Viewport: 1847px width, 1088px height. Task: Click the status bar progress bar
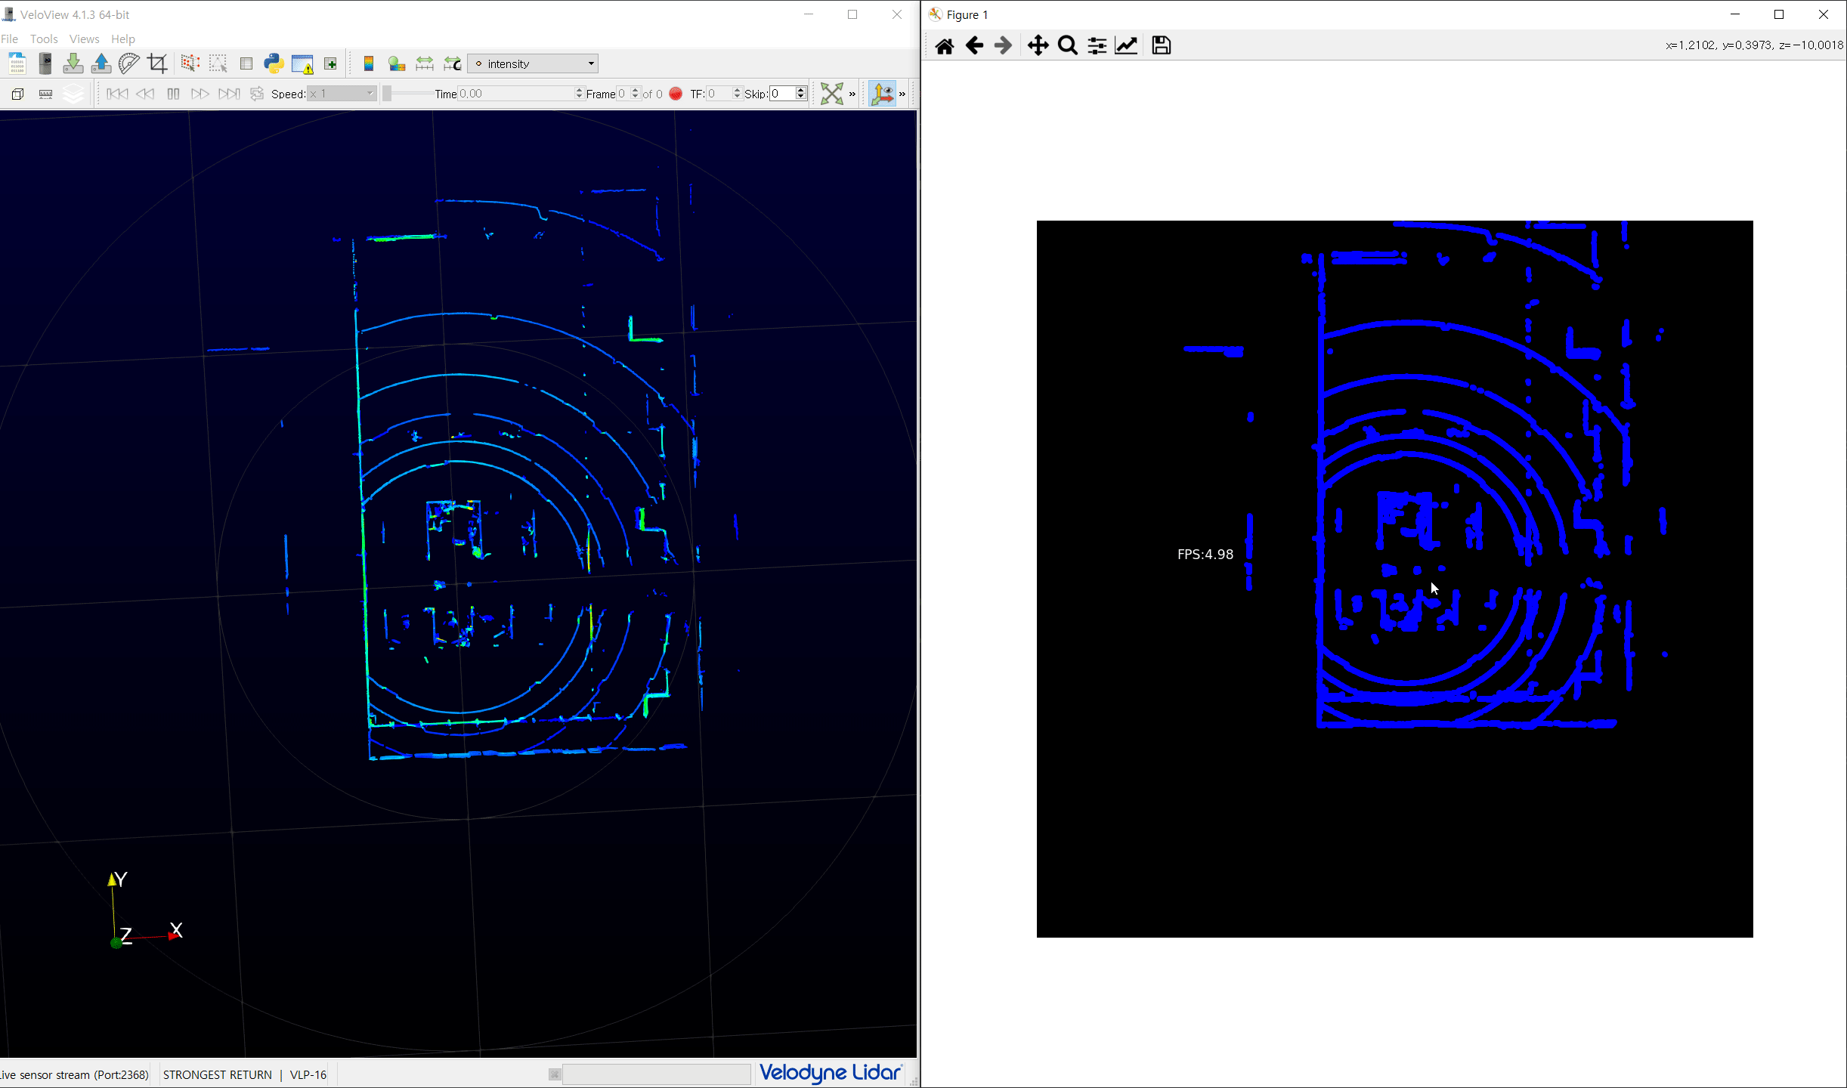pyautogui.click(x=656, y=1074)
